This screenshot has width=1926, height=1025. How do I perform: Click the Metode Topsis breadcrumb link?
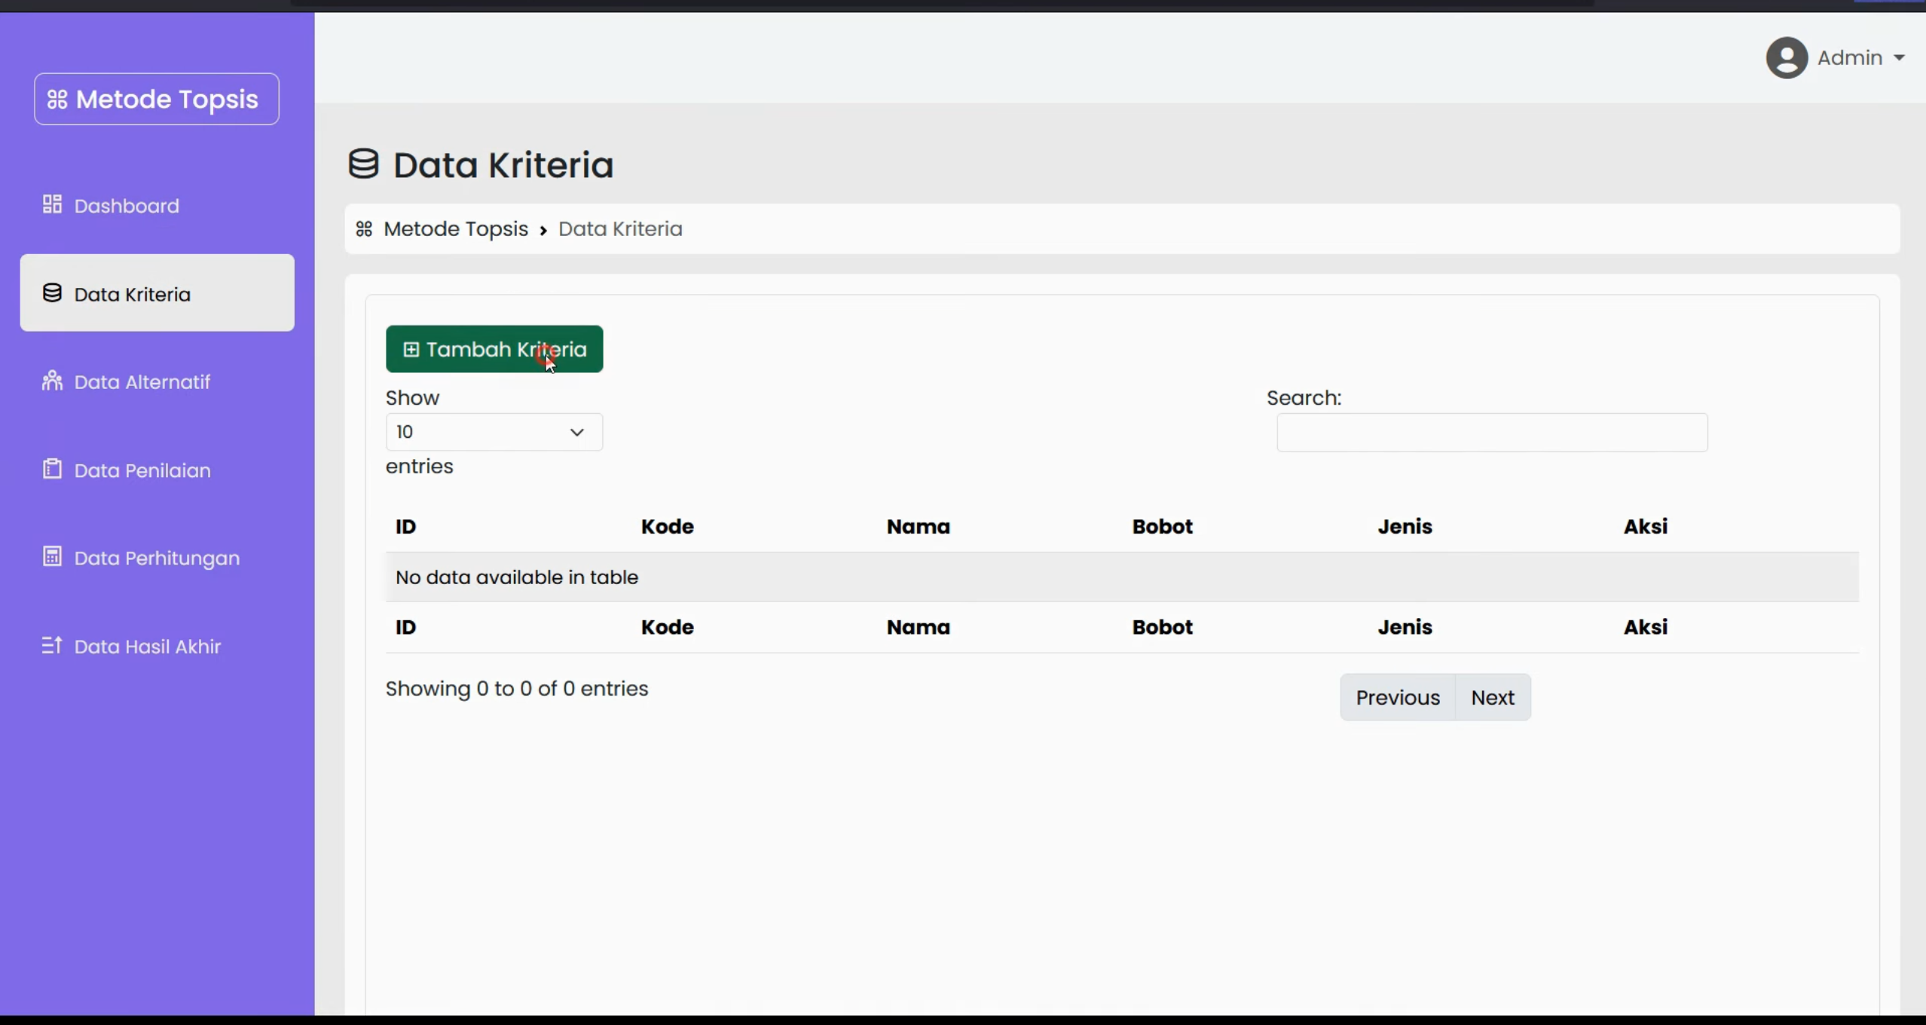tap(456, 228)
